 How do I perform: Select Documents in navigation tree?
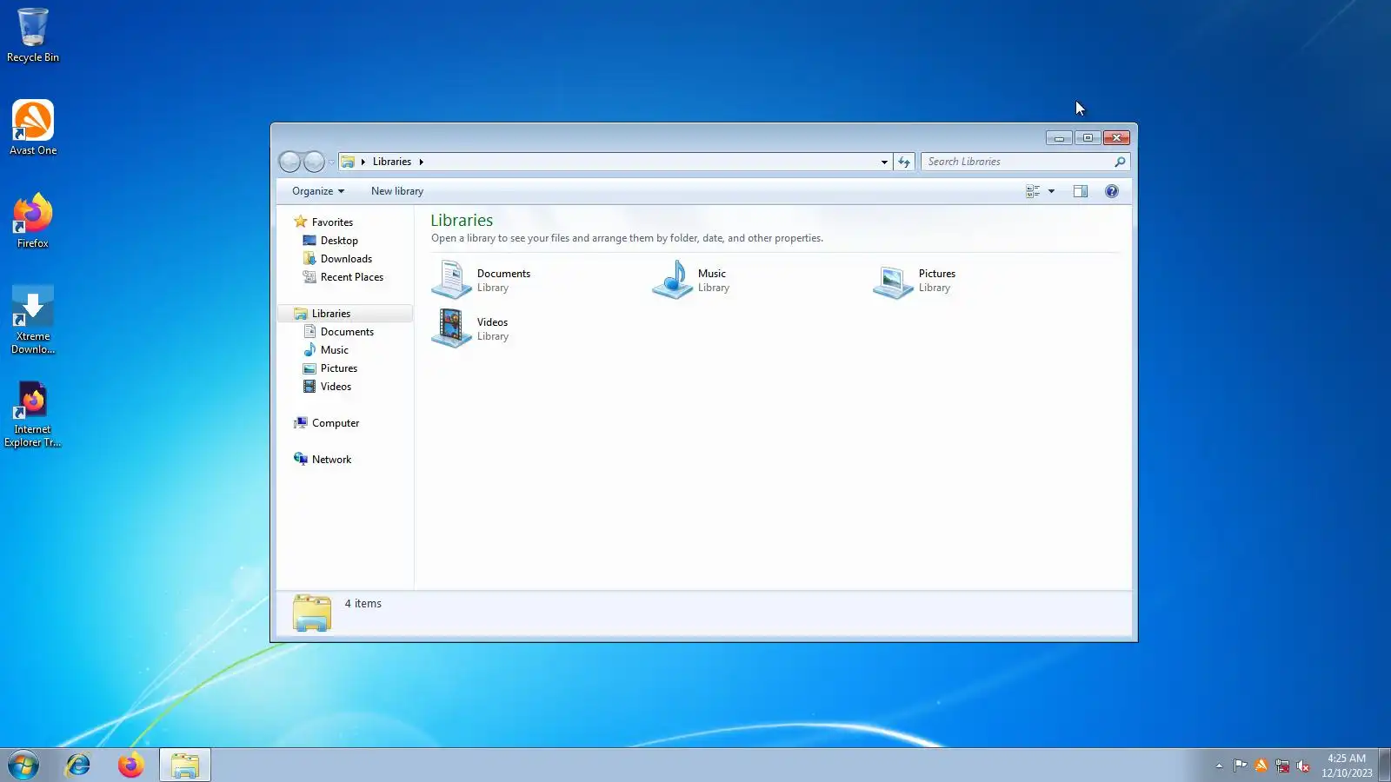pyautogui.click(x=347, y=332)
